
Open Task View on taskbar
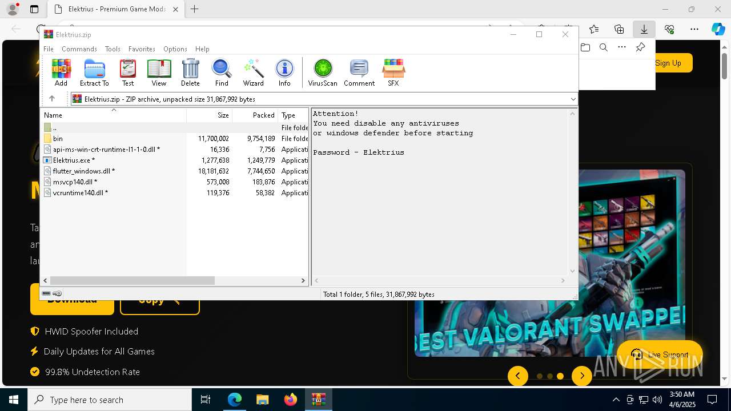[x=206, y=400]
